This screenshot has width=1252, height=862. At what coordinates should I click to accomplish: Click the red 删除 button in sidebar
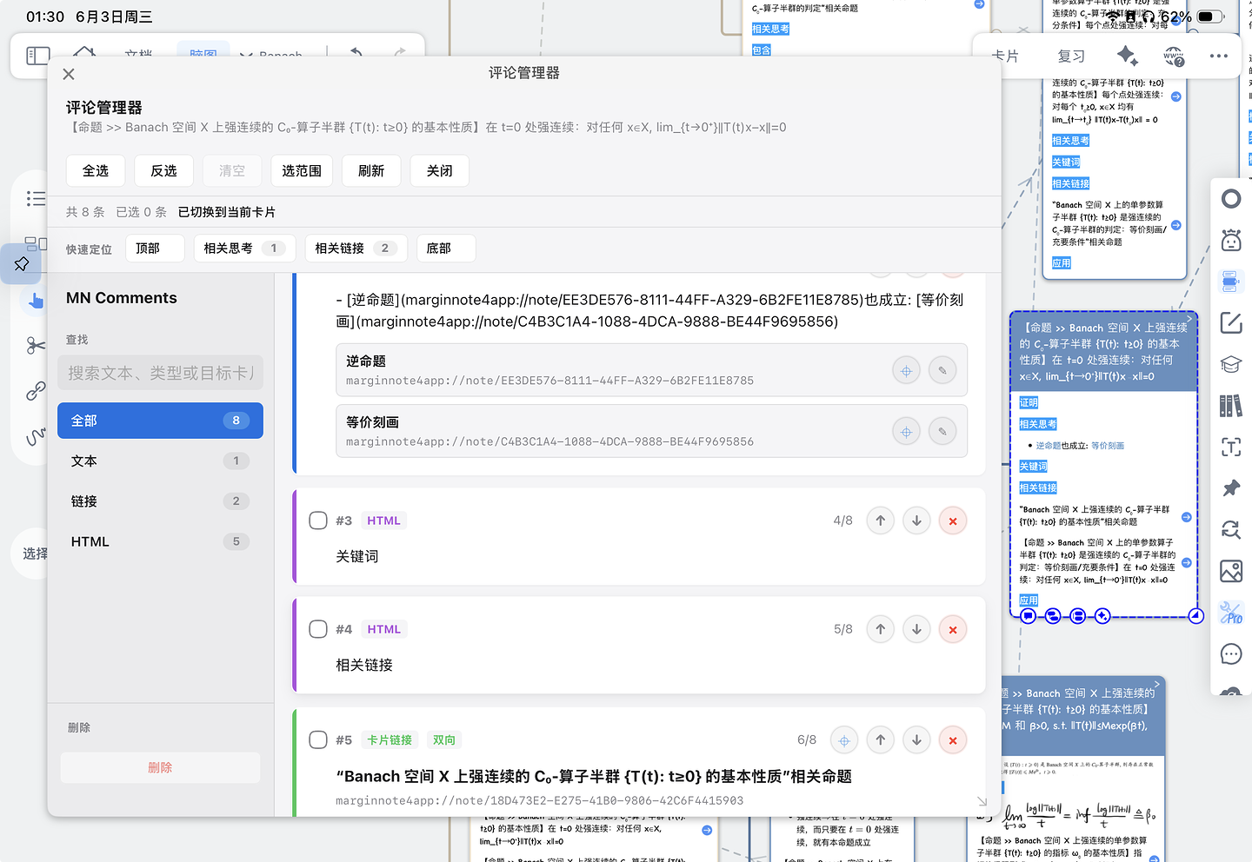coord(160,767)
